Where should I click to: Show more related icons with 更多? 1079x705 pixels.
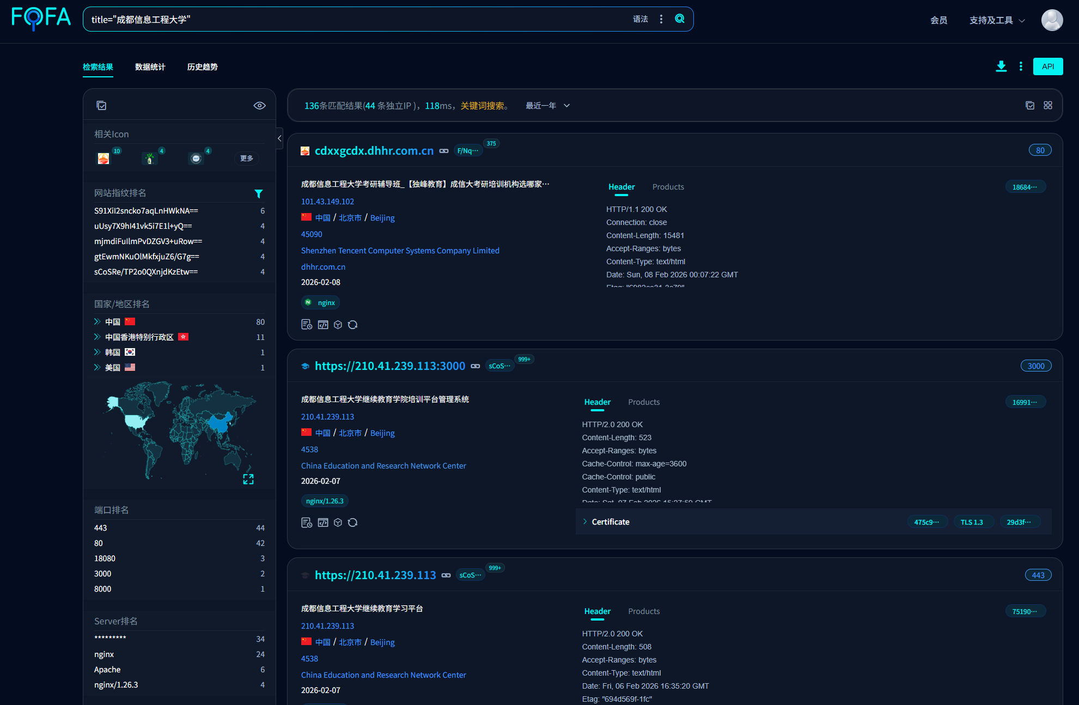(x=247, y=158)
